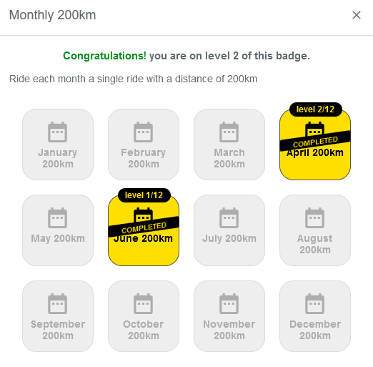This screenshot has height=367, width=373.
Task: Click the Monthly 200km dialog title
Action: 52,15
